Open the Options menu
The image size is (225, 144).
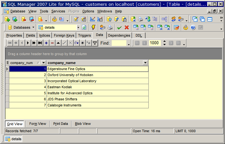point(88,11)
